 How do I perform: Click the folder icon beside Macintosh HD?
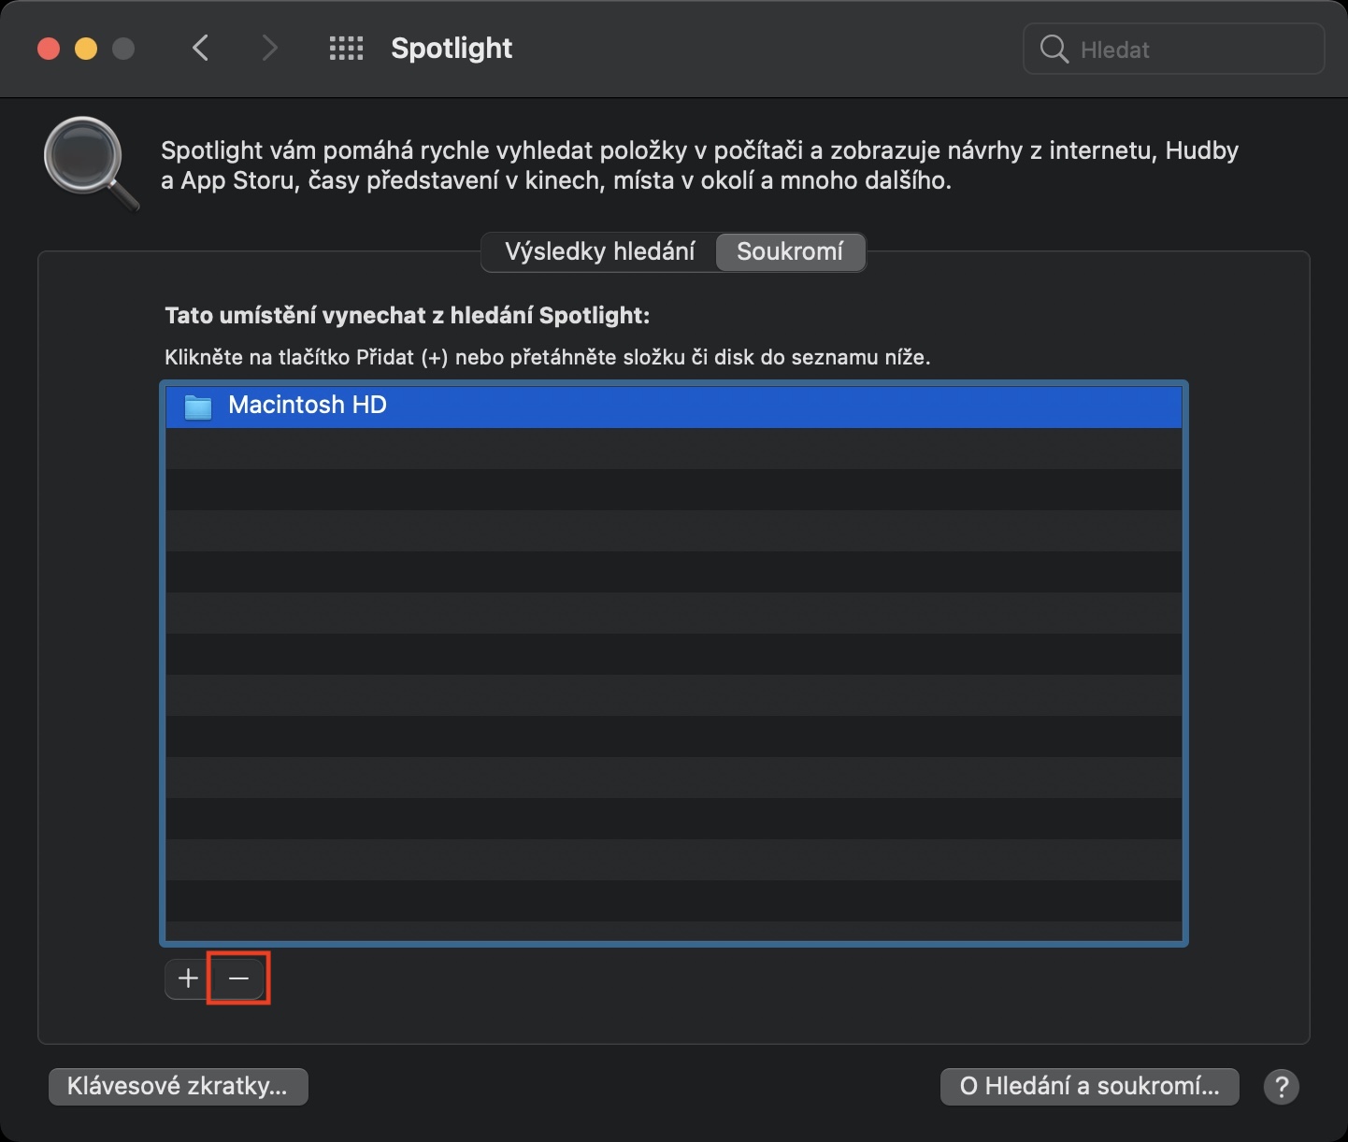coord(198,407)
